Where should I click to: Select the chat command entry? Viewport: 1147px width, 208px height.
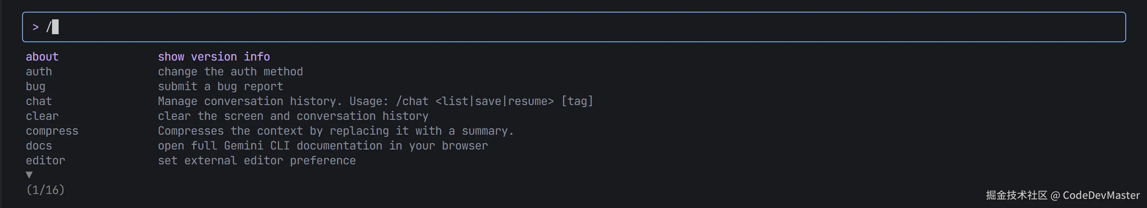coord(39,101)
